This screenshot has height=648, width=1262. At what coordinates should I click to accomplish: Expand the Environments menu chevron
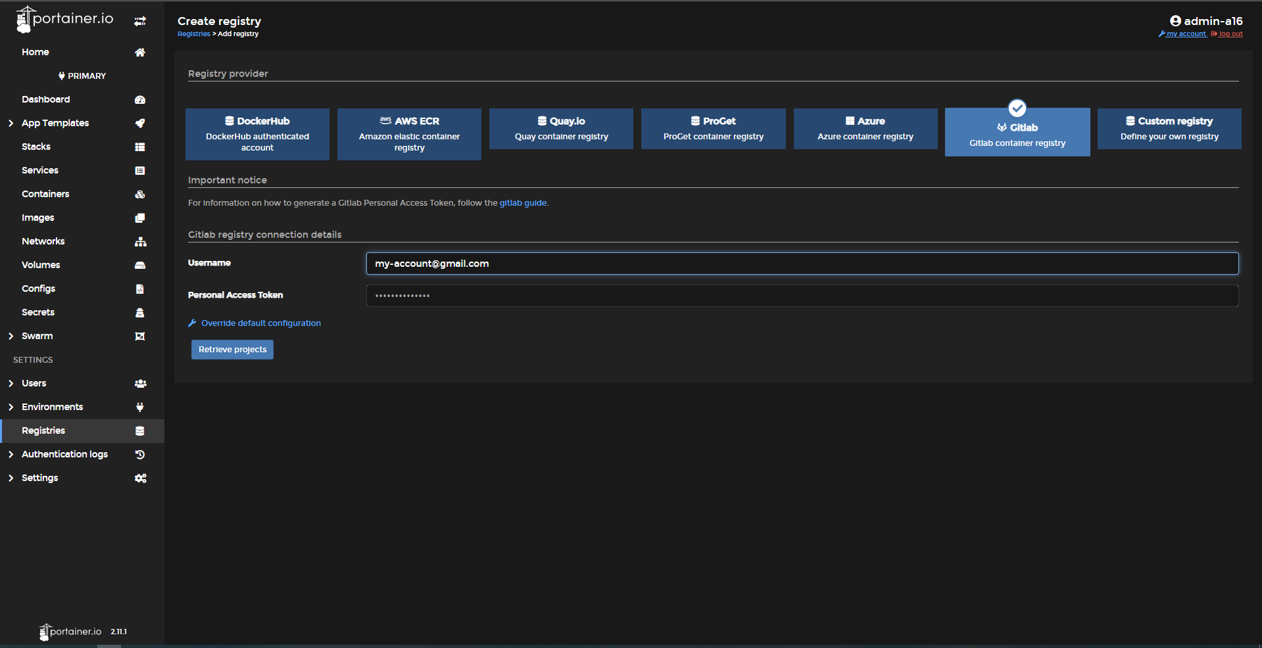pos(11,407)
